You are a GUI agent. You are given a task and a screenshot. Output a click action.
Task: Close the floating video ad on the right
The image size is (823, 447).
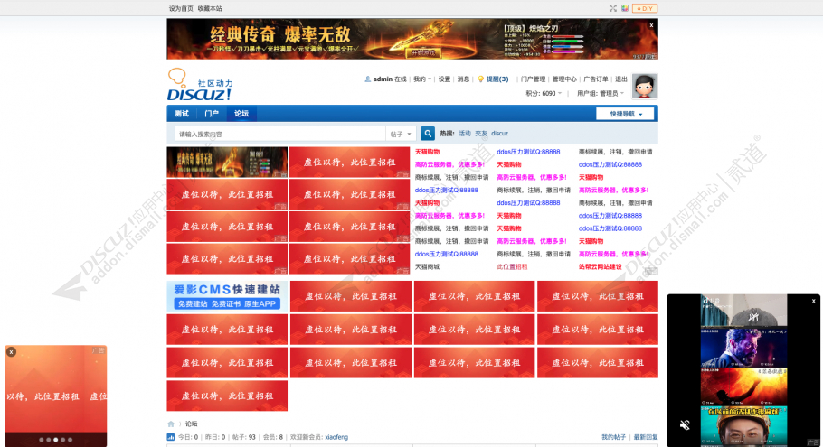(813, 301)
